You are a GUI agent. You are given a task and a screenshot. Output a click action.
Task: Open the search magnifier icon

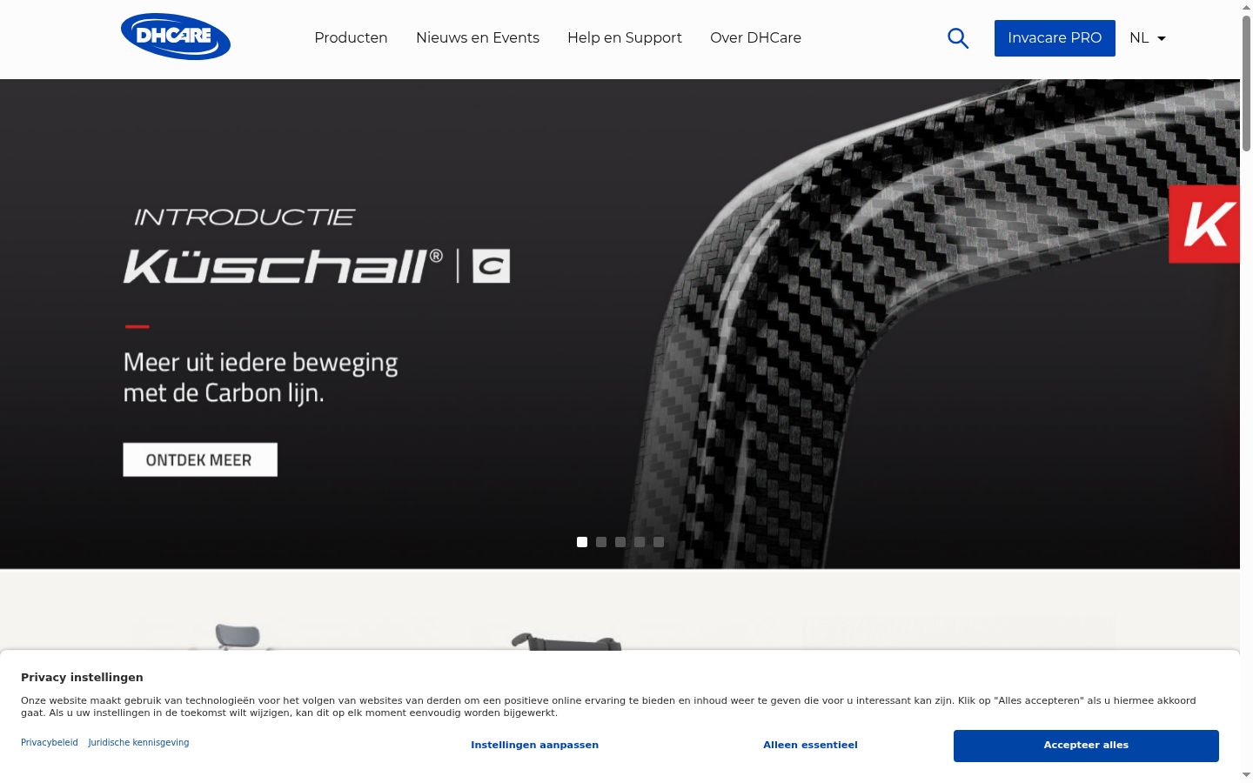coord(958,38)
